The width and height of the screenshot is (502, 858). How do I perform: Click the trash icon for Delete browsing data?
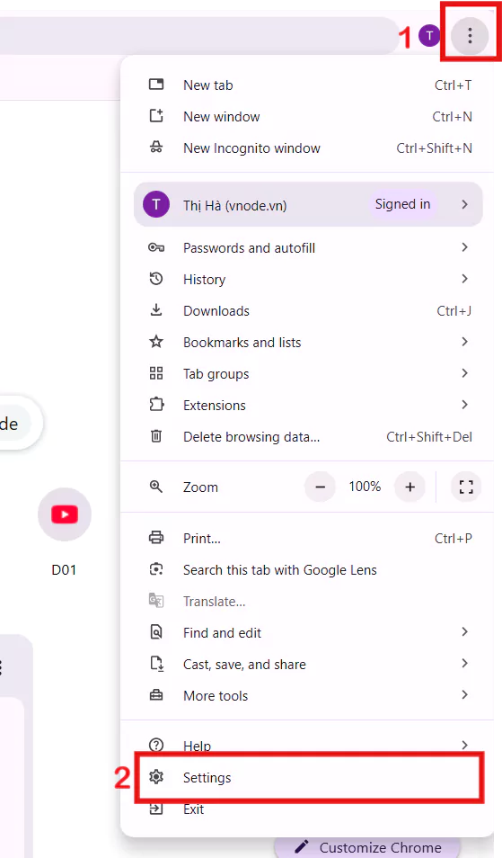click(x=156, y=437)
